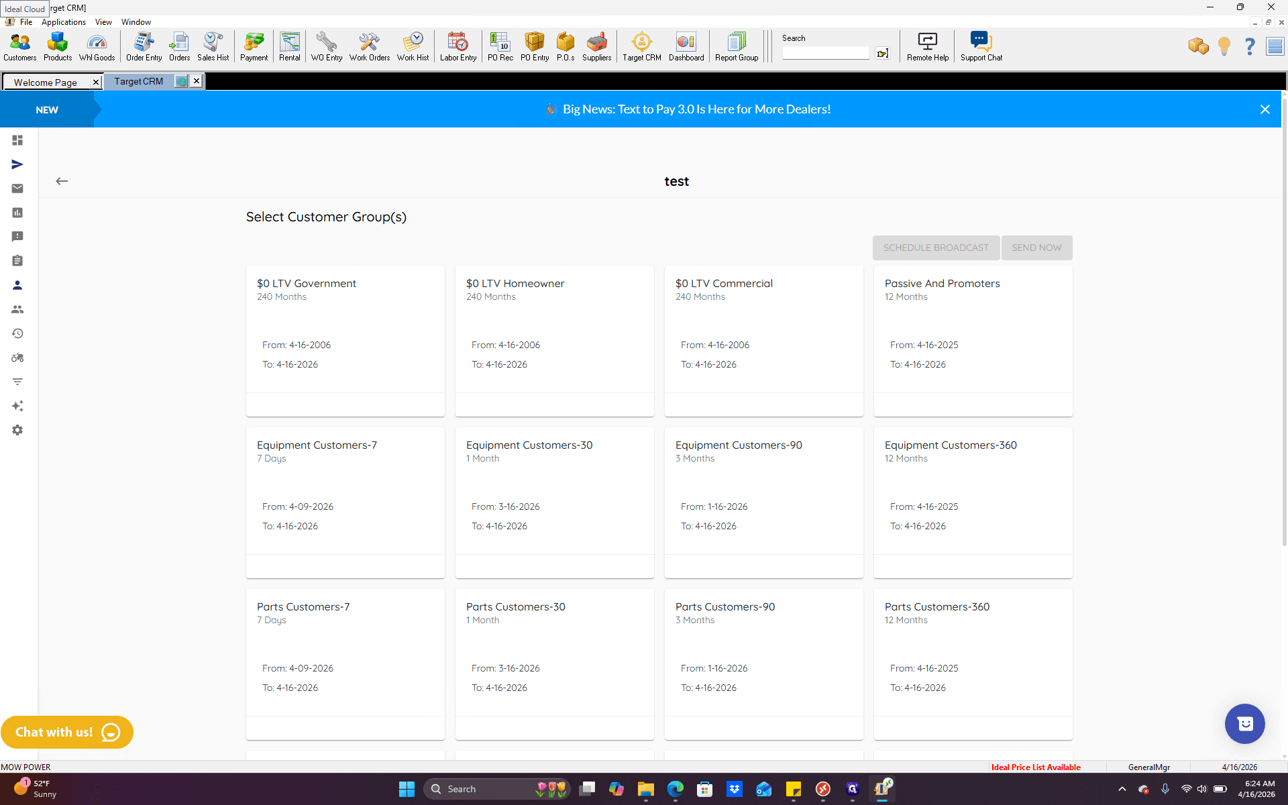This screenshot has width=1288, height=805.
Task: Open the Window menu
Action: click(136, 22)
